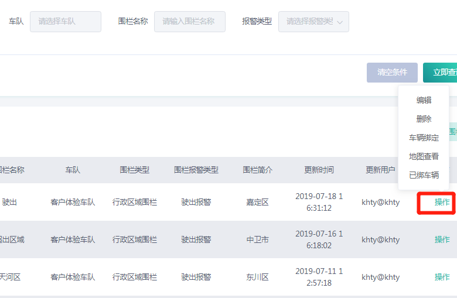Open 地图查看 from the menu
457x298 pixels.
tap(424, 156)
